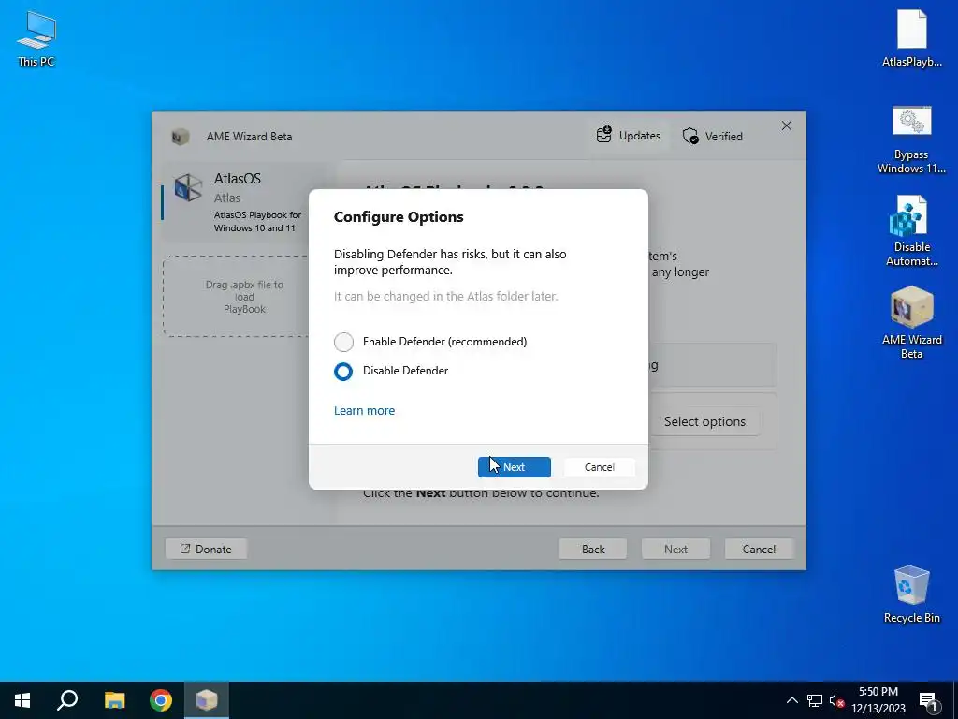Close the AME Wizard Beta window
This screenshot has width=958, height=719.
pyautogui.click(x=786, y=126)
